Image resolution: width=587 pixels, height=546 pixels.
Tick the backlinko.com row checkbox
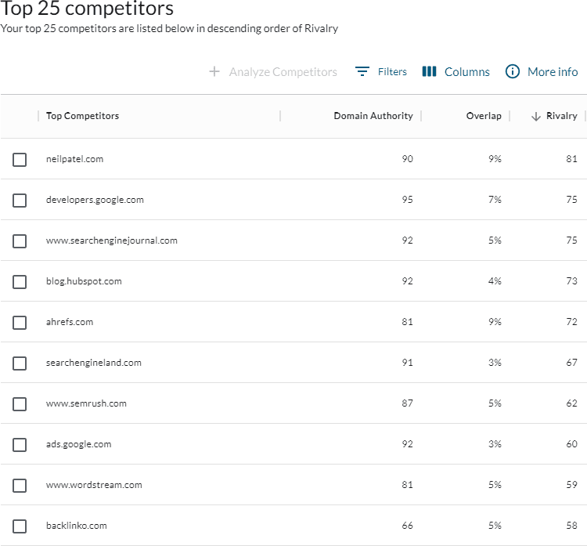[x=20, y=526]
